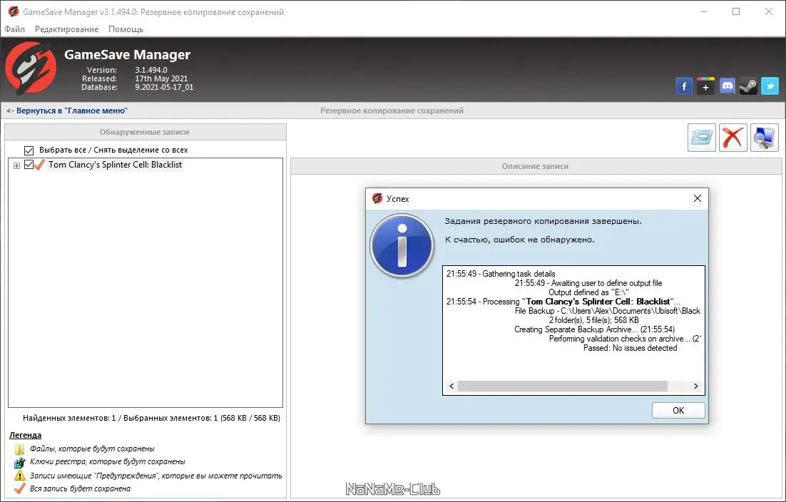This screenshot has width=786, height=502.
Task: Select the Tom Clancy's Splinter Cell: Blacklist entry
Action: [x=116, y=164]
